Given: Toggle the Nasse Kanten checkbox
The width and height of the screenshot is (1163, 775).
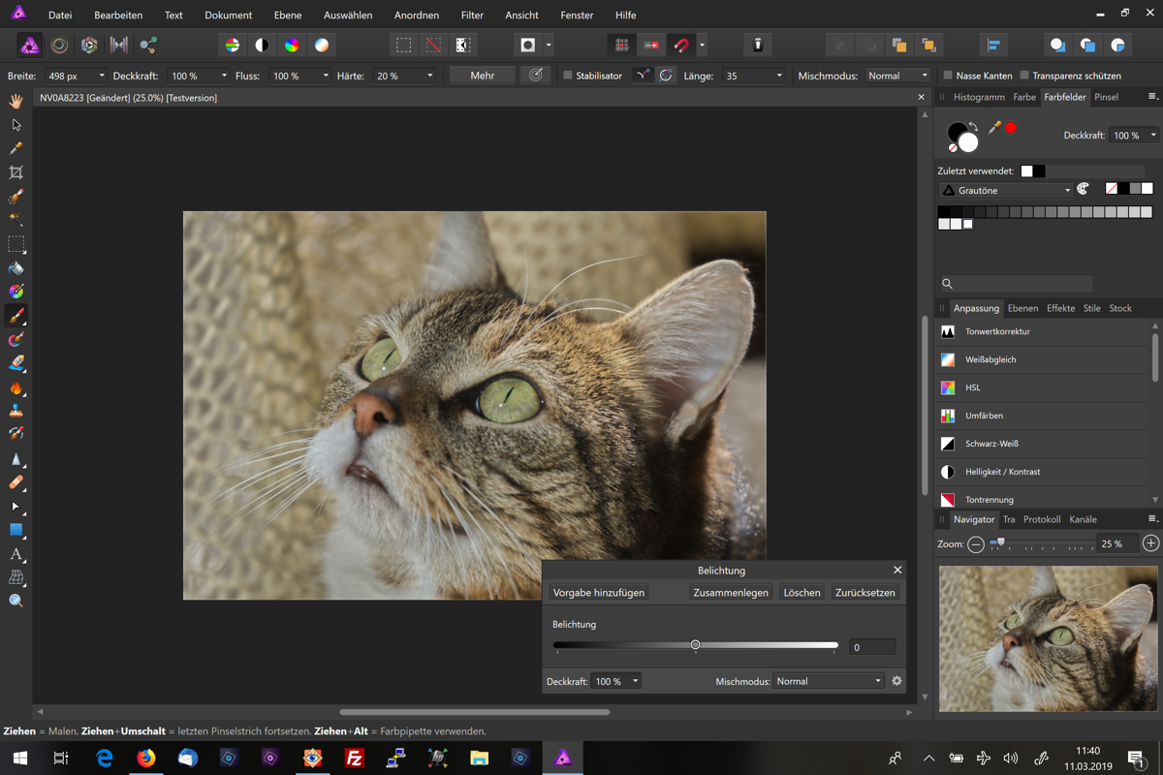Looking at the screenshot, I should [948, 76].
